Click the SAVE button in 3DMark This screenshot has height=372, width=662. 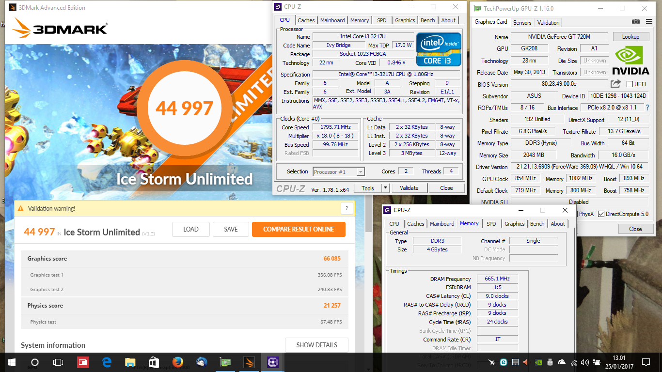231,229
